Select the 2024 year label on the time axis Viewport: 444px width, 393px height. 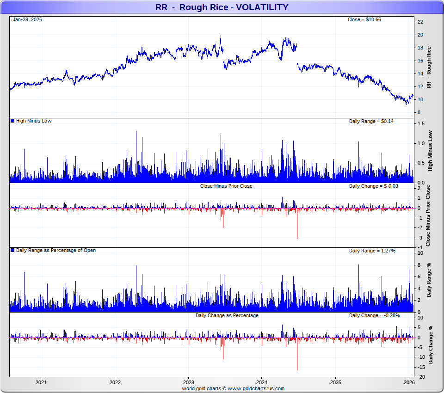coord(262,382)
